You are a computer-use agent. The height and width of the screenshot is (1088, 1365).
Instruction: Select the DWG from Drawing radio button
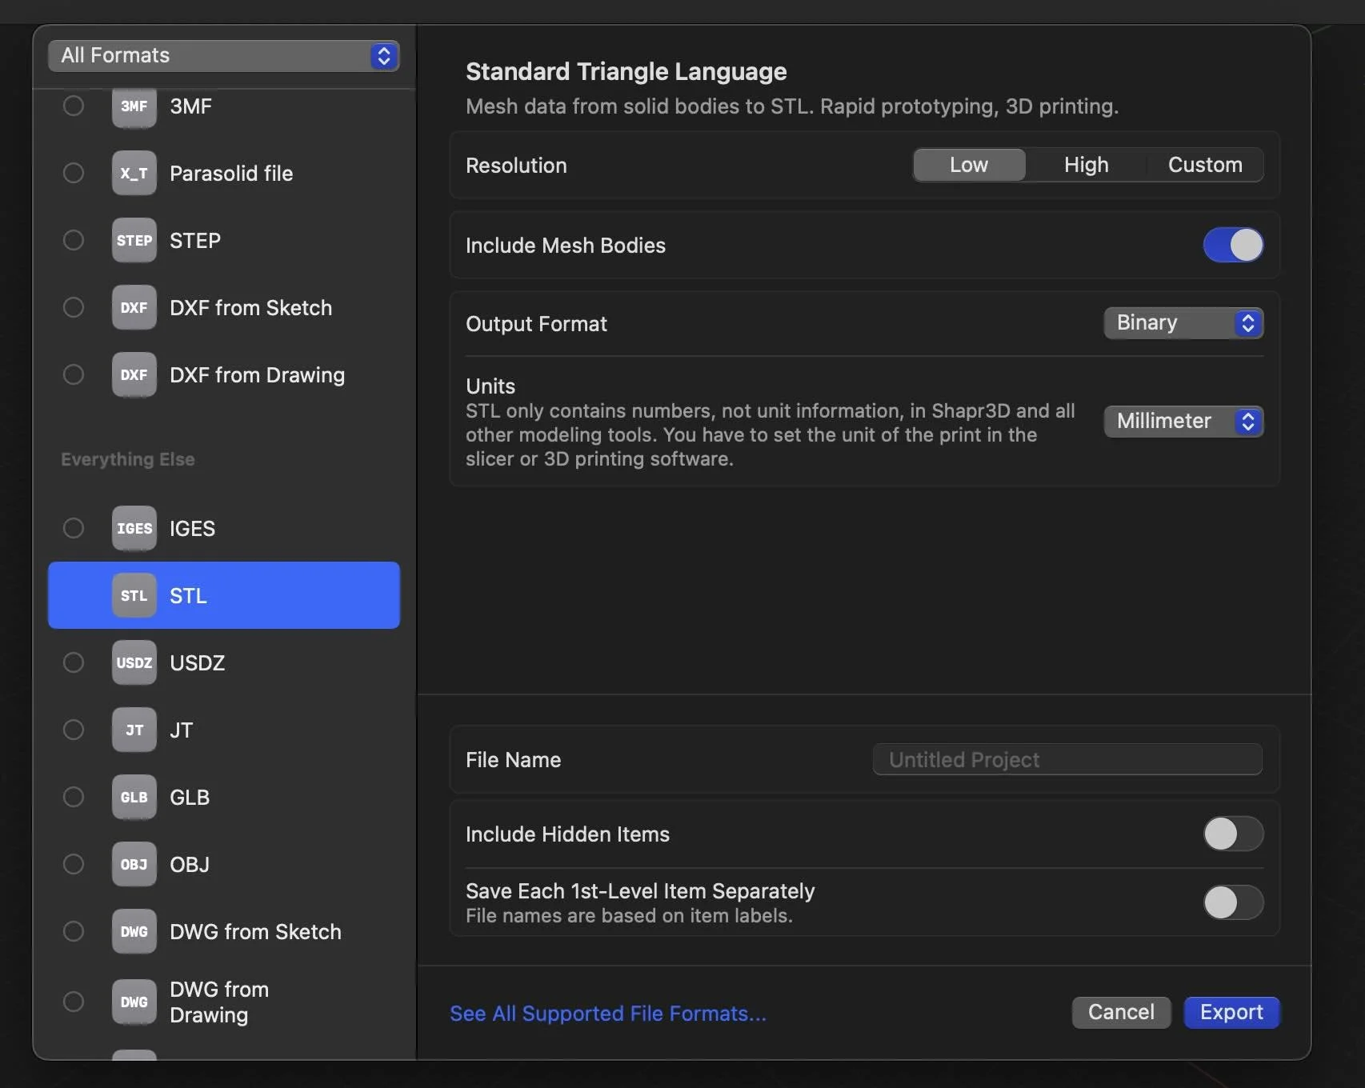74,1002
